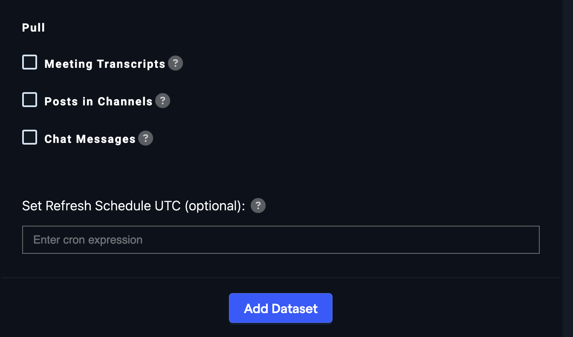Enable the Meeting Transcripts checkbox
This screenshot has height=337, width=573.
(30, 62)
